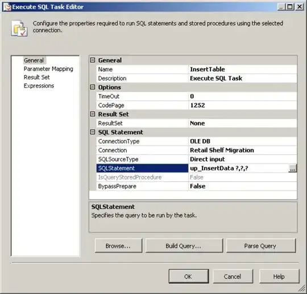Click the SQLStatement value up_InsertData ?,?,?

[x=238, y=169]
